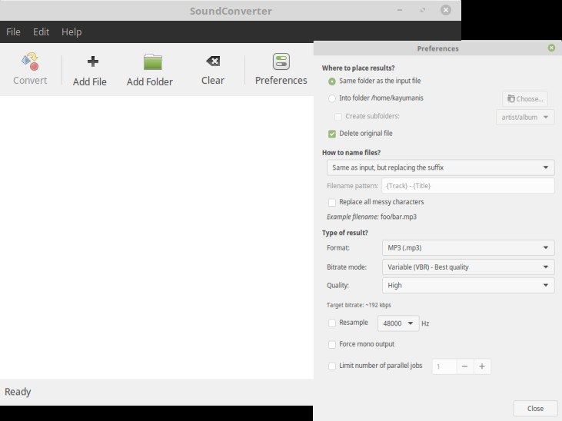Close the Preferences dialog with green X
The image size is (562, 421).
(x=551, y=48)
